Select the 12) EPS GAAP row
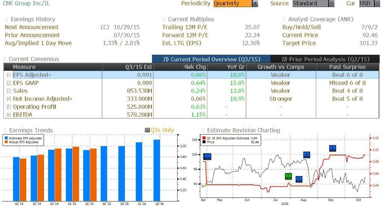Screen dimensions: 382x206 click(191, 83)
